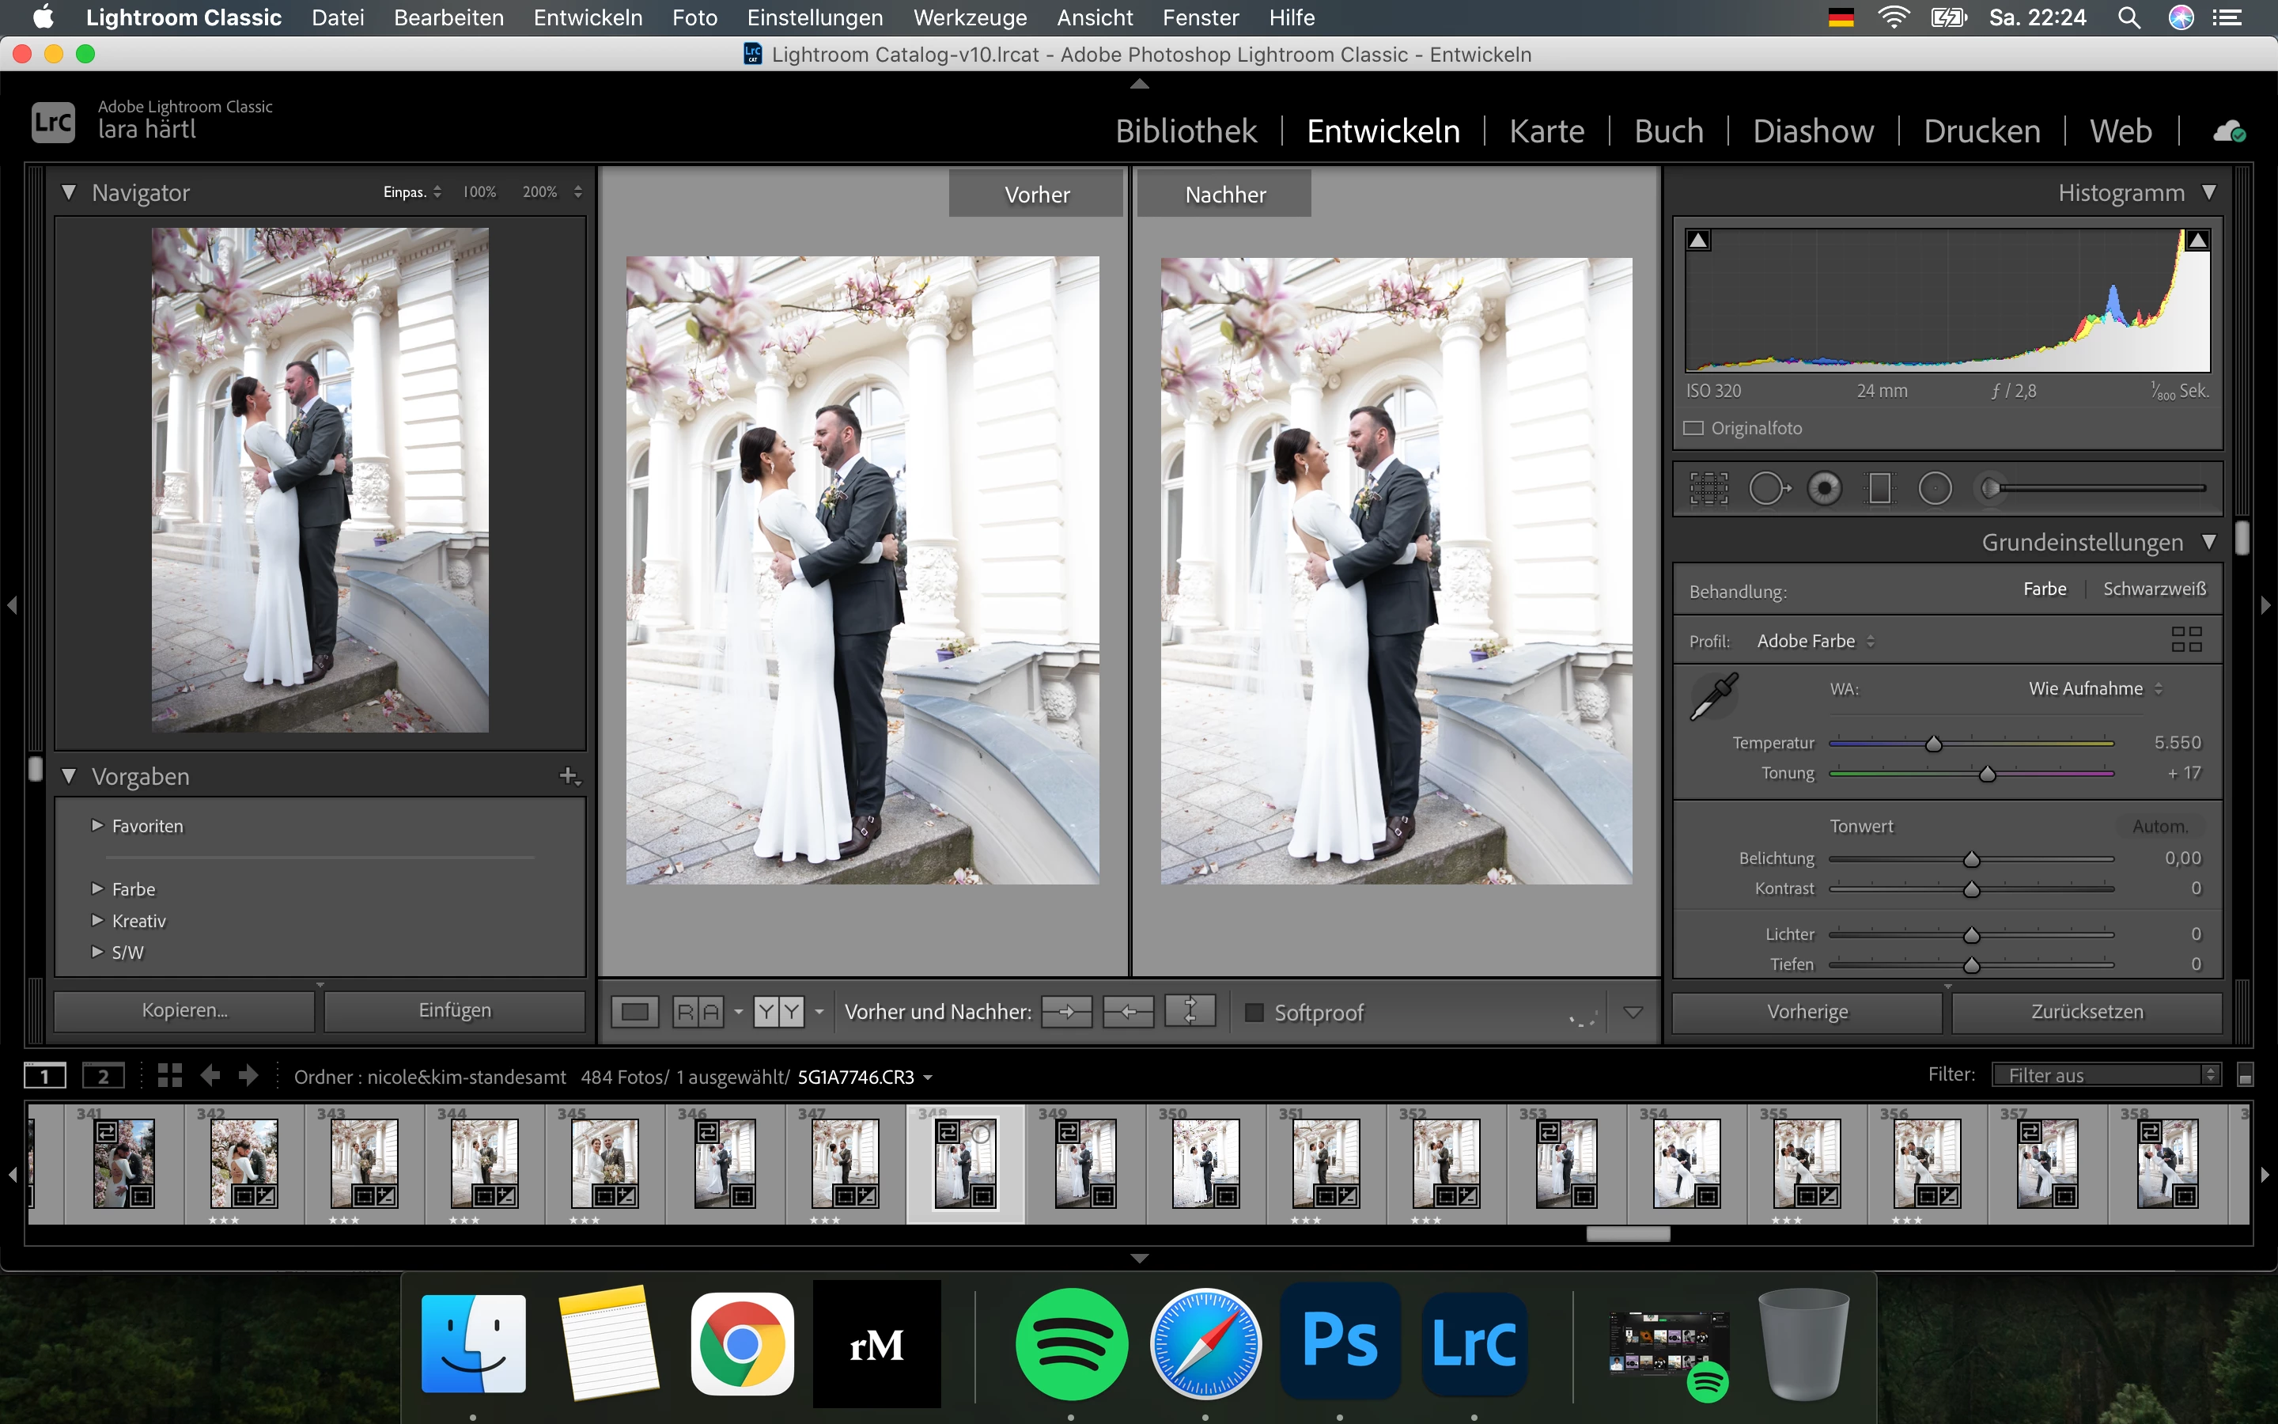Click the Zurücksetzen button
Image resolution: width=2278 pixels, height=1424 pixels.
2086,1012
